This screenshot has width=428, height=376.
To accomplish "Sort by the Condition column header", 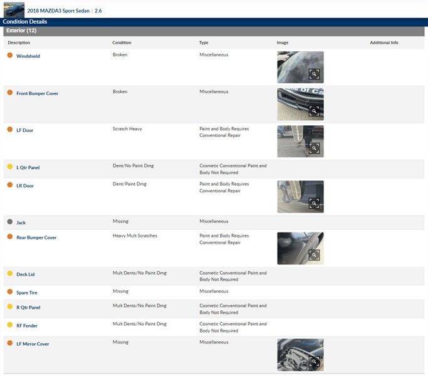I will [122, 43].
